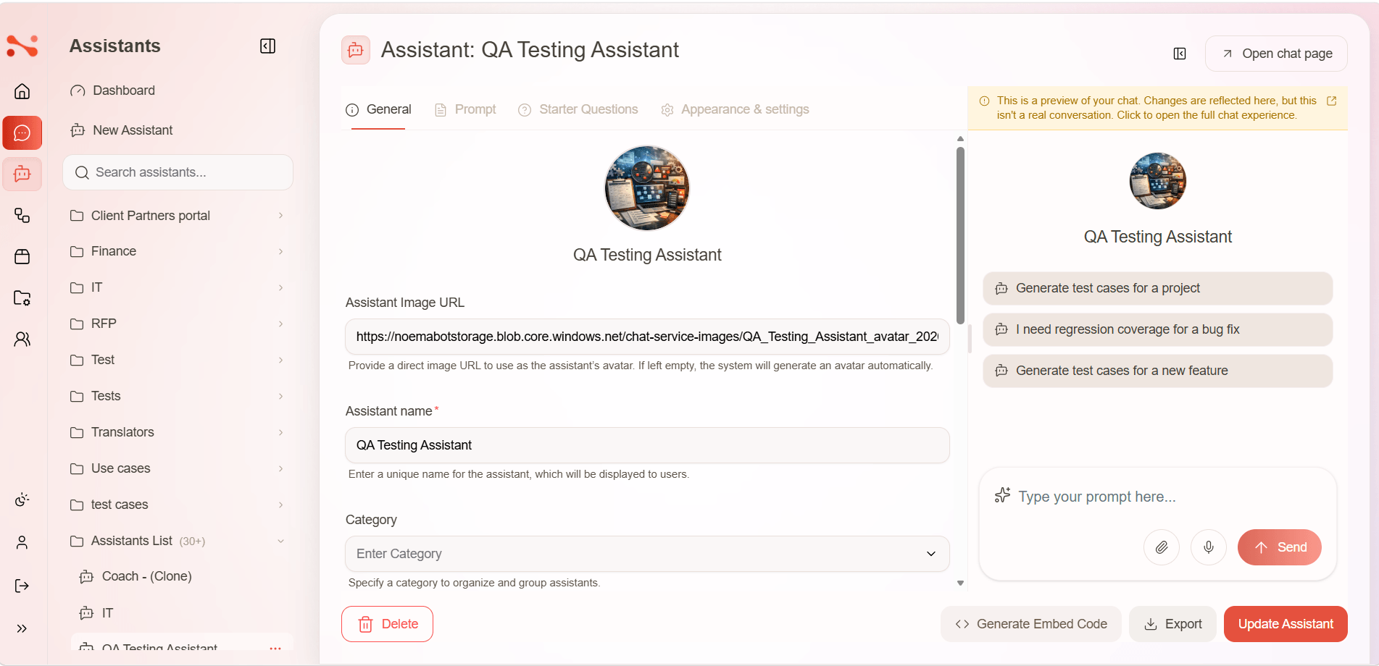Viewport: 1379px width, 666px height.
Task: Open the Home icon in left rail
Action: point(22,91)
